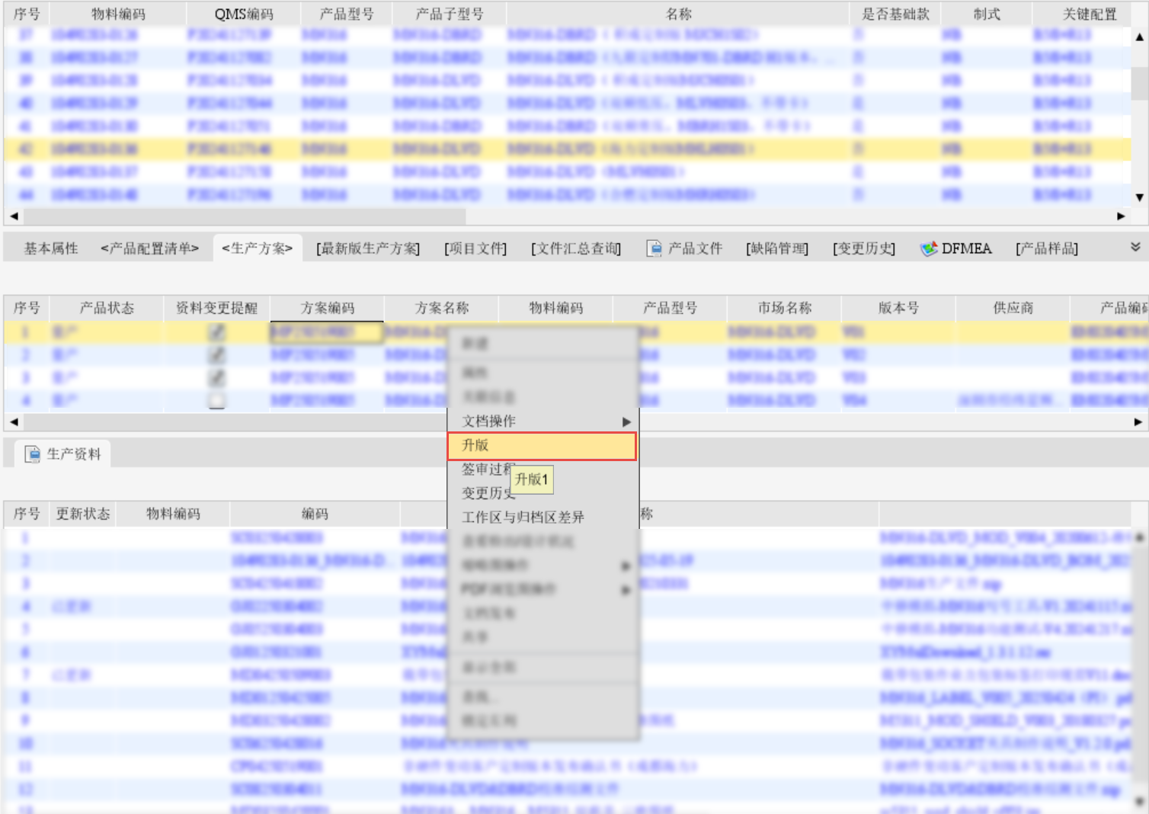Switch to the 基本属性 tab
The height and width of the screenshot is (814, 1149).
coord(51,248)
